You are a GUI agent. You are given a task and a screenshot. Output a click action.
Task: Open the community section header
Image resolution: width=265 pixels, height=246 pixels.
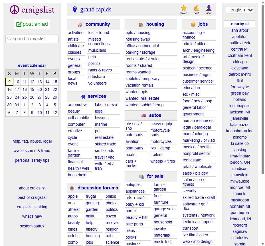coord(98,24)
